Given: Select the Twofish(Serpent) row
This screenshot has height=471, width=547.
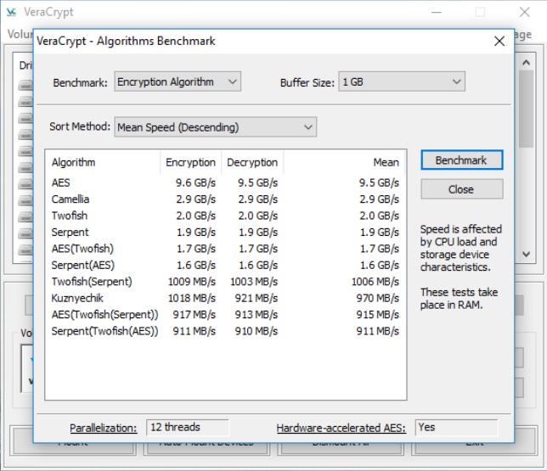Looking at the screenshot, I should 225,282.
